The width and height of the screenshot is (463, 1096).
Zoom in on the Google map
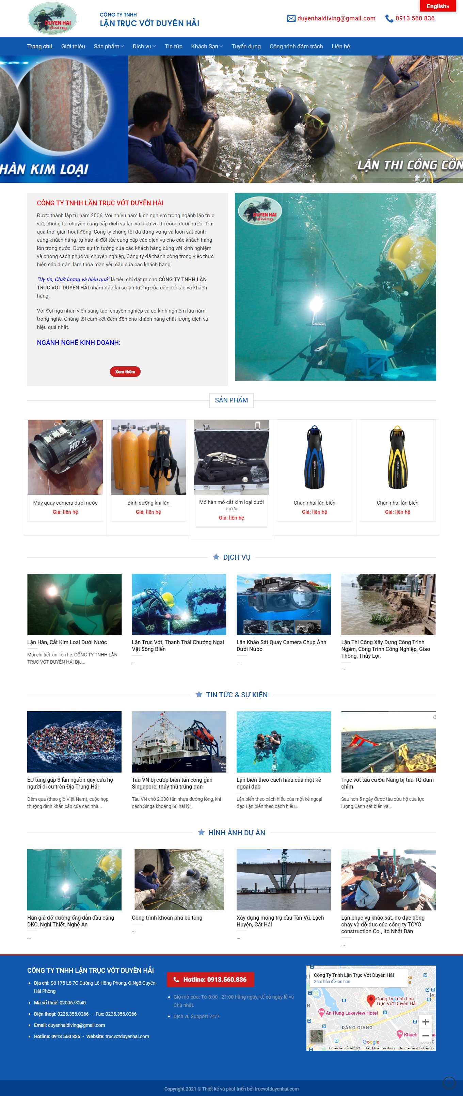tap(425, 1021)
